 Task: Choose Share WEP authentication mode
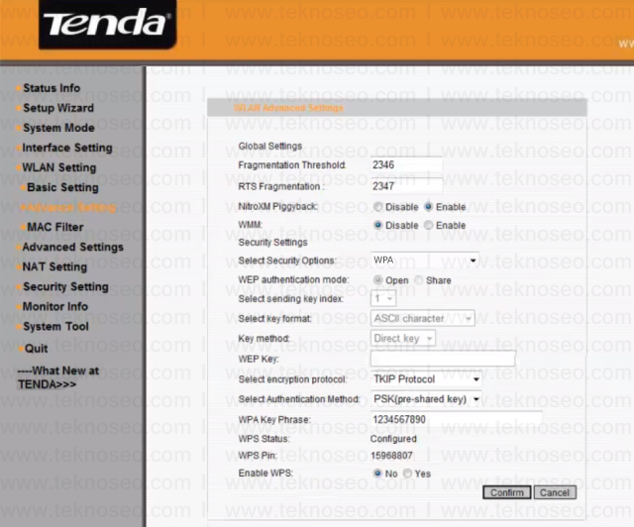click(x=419, y=280)
